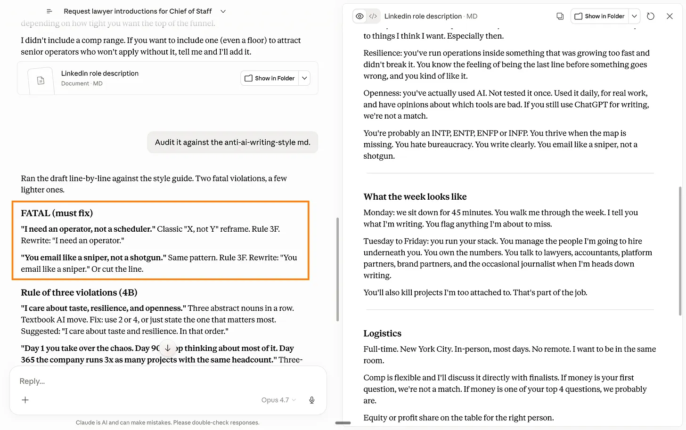The width and height of the screenshot is (686, 430).
Task: Click the chat conversation scrollbar
Action: pyautogui.click(x=337, y=269)
